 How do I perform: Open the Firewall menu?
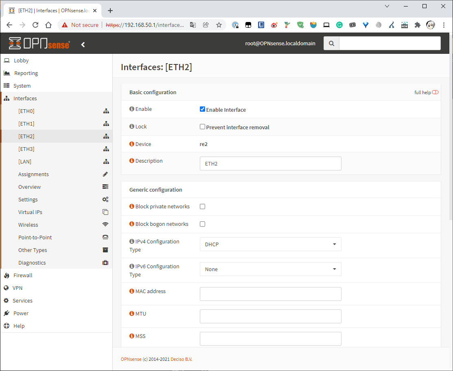click(23, 275)
